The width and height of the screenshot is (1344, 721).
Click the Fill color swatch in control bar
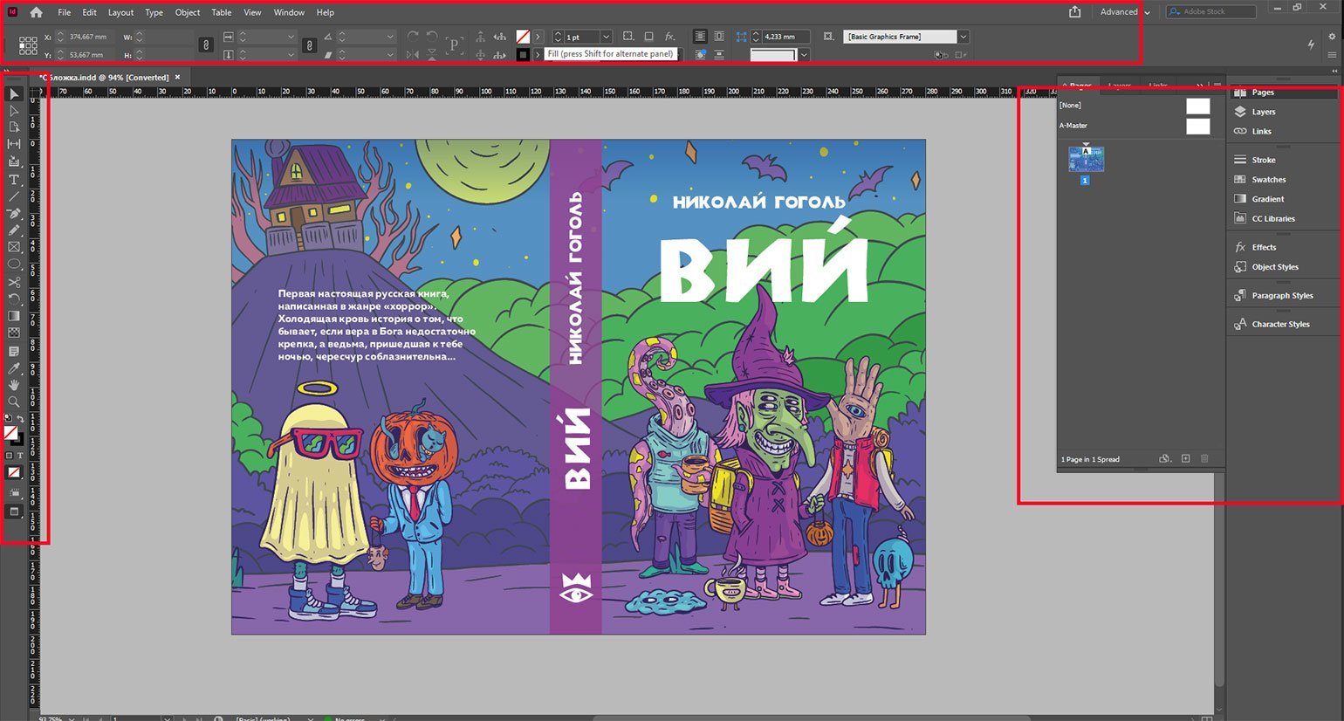(x=523, y=37)
